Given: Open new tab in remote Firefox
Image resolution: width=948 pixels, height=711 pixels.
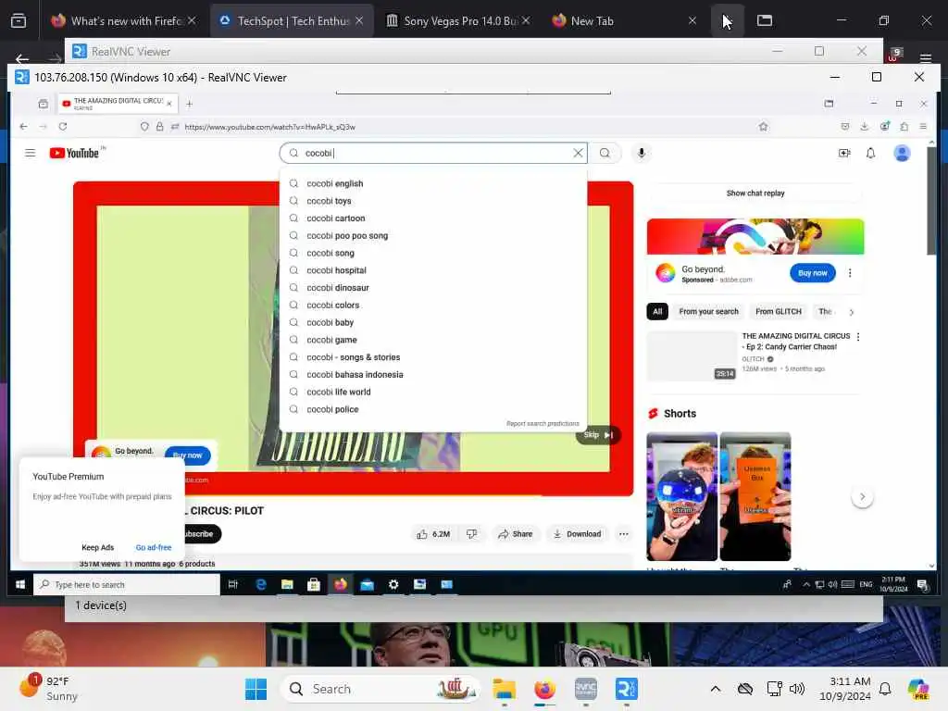Looking at the screenshot, I should (x=189, y=104).
